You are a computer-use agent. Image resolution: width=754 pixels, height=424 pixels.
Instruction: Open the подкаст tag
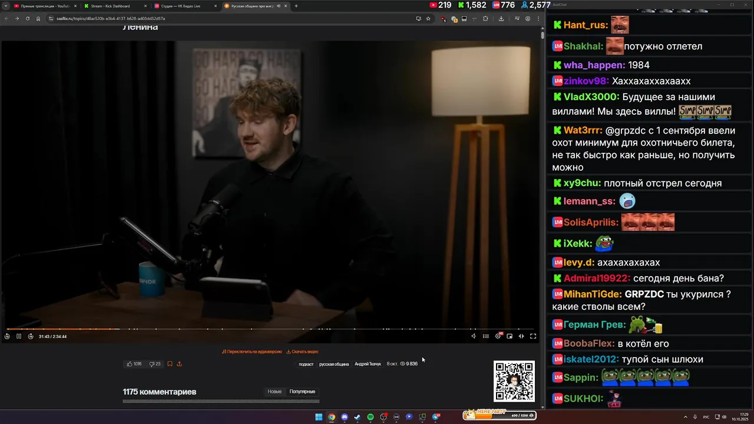pyautogui.click(x=306, y=364)
